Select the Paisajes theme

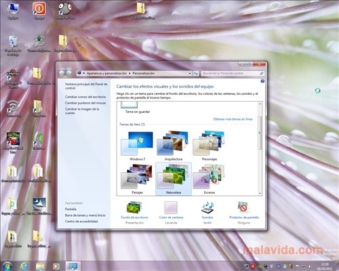[x=137, y=179]
